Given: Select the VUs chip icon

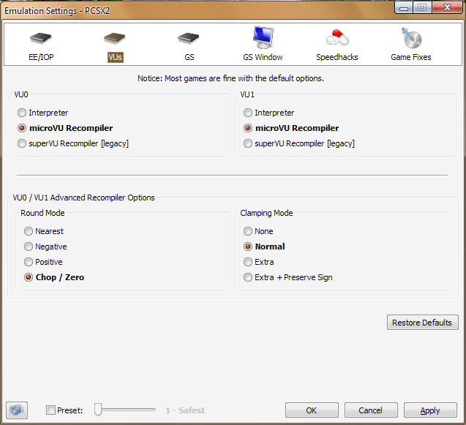Looking at the screenshot, I should pyautogui.click(x=115, y=38).
